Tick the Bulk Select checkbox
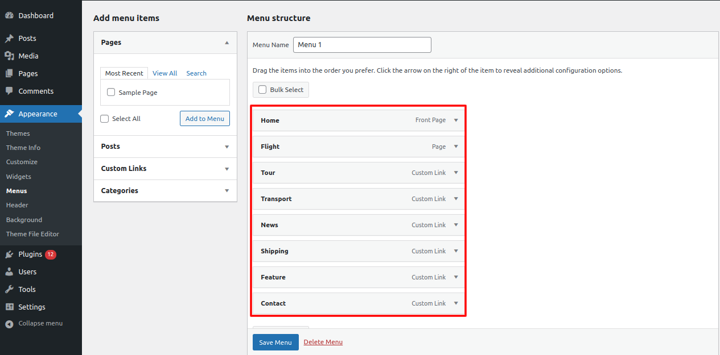 262,90
